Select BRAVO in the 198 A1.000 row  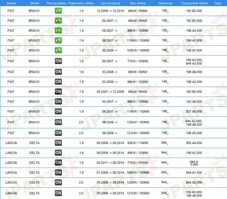point(34,40)
